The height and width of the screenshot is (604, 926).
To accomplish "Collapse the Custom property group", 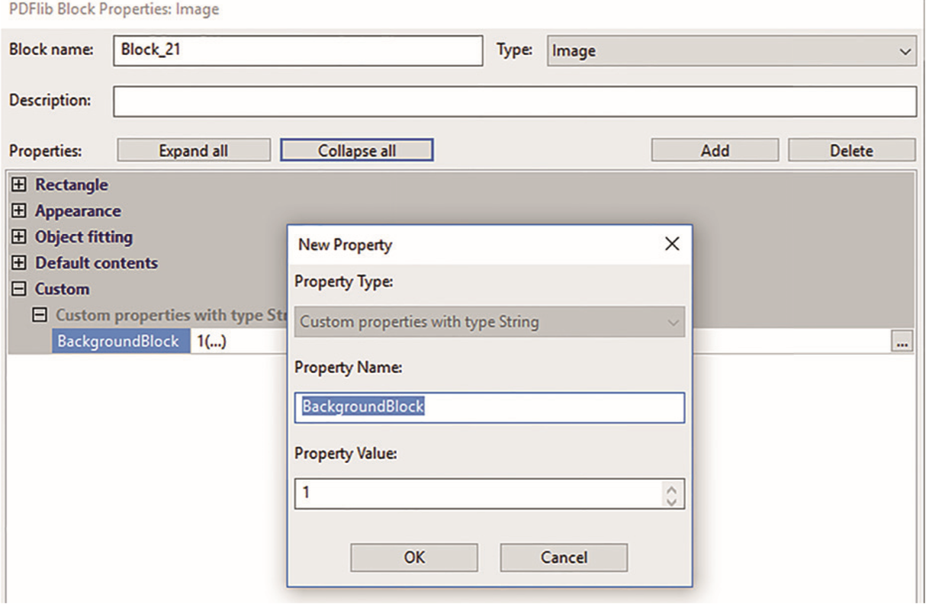I will tap(20, 289).
